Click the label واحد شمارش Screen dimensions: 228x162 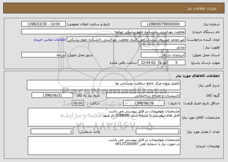tap(89, 132)
